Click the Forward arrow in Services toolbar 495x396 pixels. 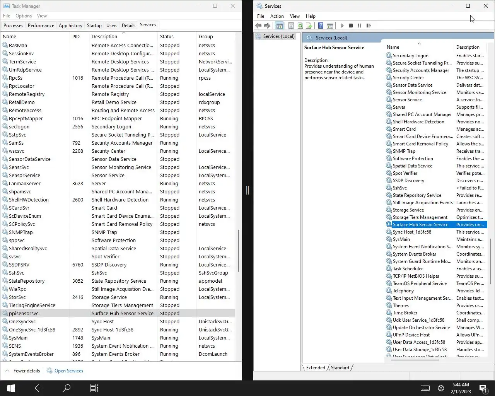[x=267, y=26]
